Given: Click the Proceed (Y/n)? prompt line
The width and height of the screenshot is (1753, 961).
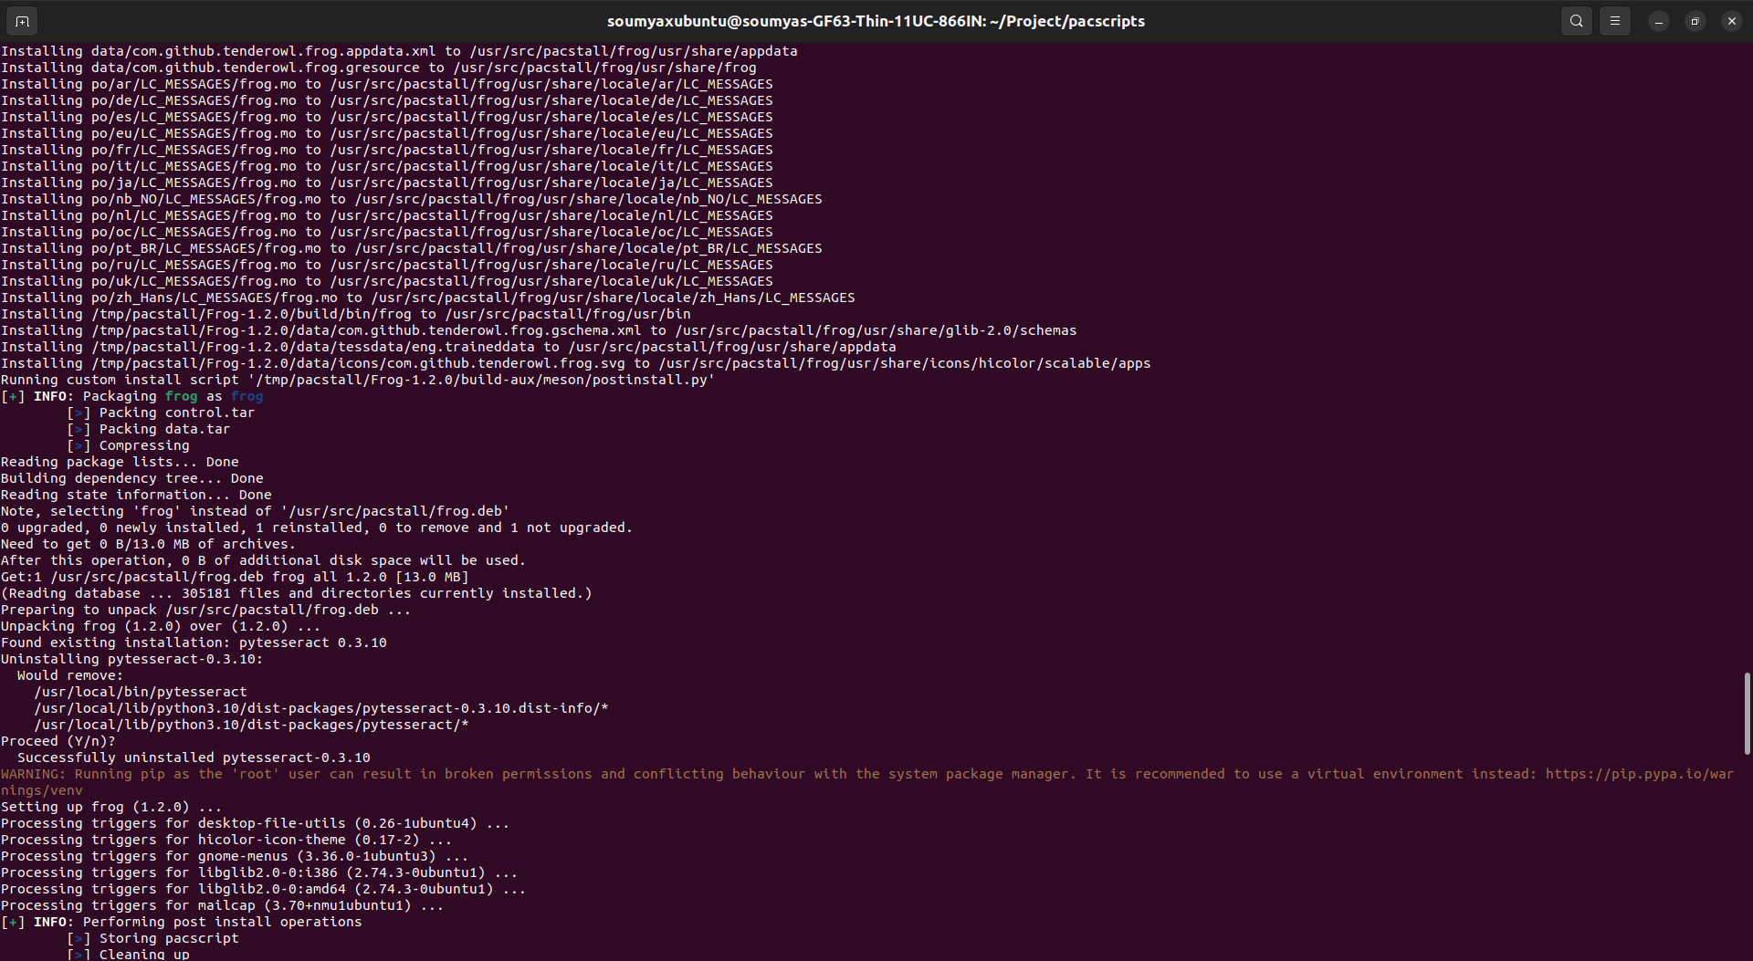Looking at the screenshot, I should tap(58, 740).
